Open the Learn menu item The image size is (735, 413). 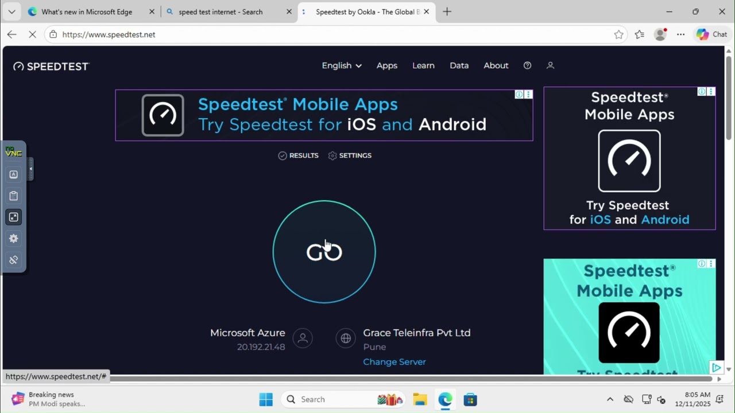tap(423, 65)
